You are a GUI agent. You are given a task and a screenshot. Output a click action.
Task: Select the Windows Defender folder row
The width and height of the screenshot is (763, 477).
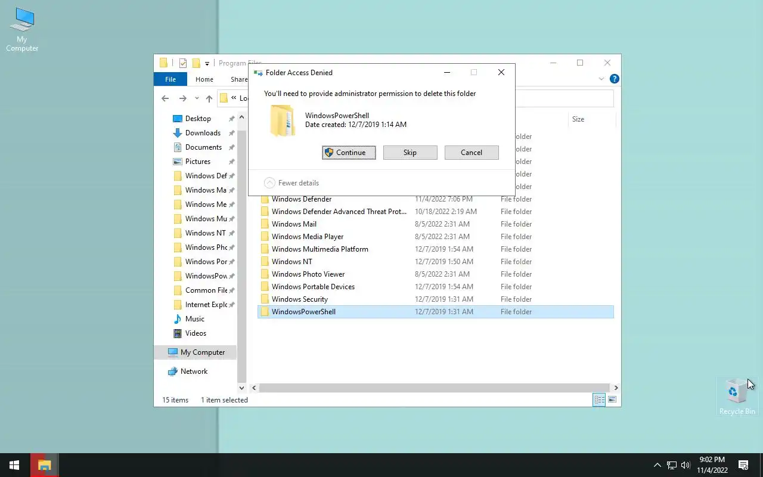click(x=436, y=199)
